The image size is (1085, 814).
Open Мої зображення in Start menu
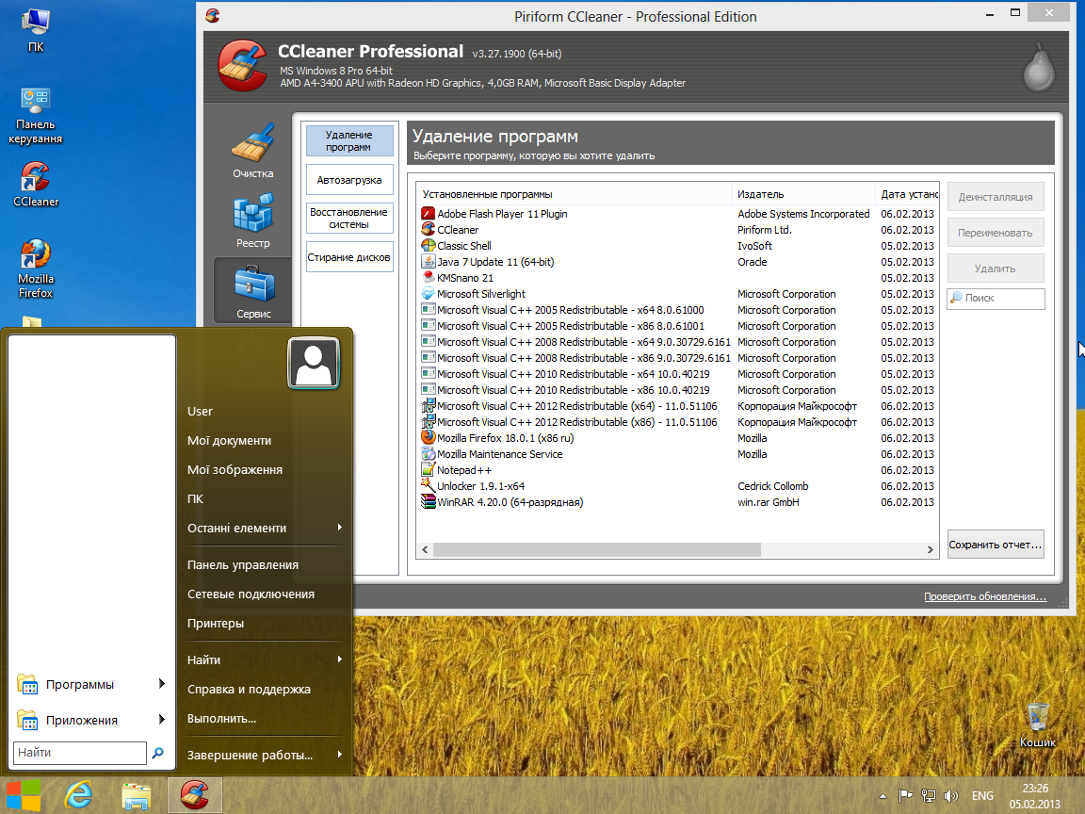tap(235, 469)
